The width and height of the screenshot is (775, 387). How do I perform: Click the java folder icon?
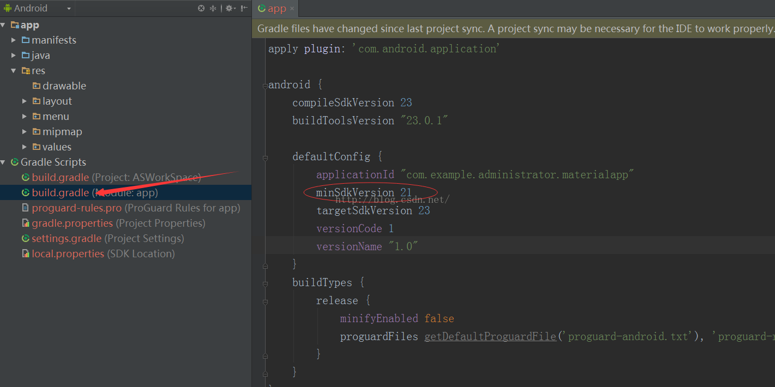click(x=26, y=56)
